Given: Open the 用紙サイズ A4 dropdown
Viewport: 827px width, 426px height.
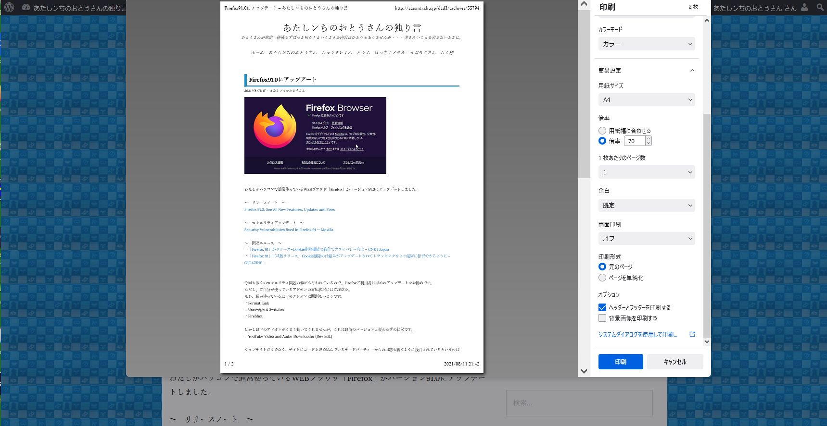Looking at the screenshot, I should 647,99.
